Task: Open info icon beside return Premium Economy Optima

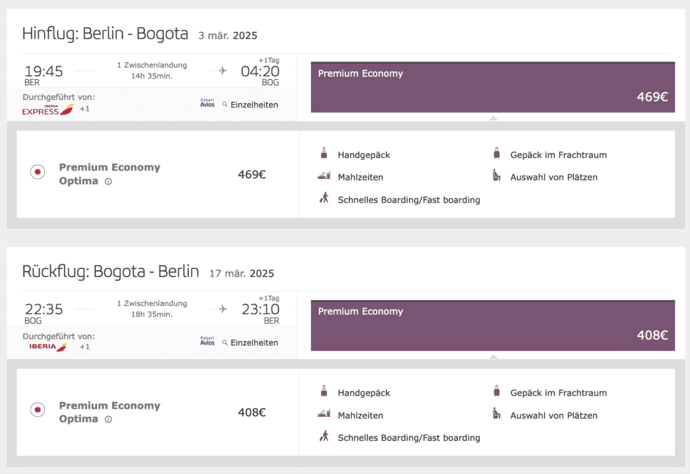Action: (x=108, y=419)
